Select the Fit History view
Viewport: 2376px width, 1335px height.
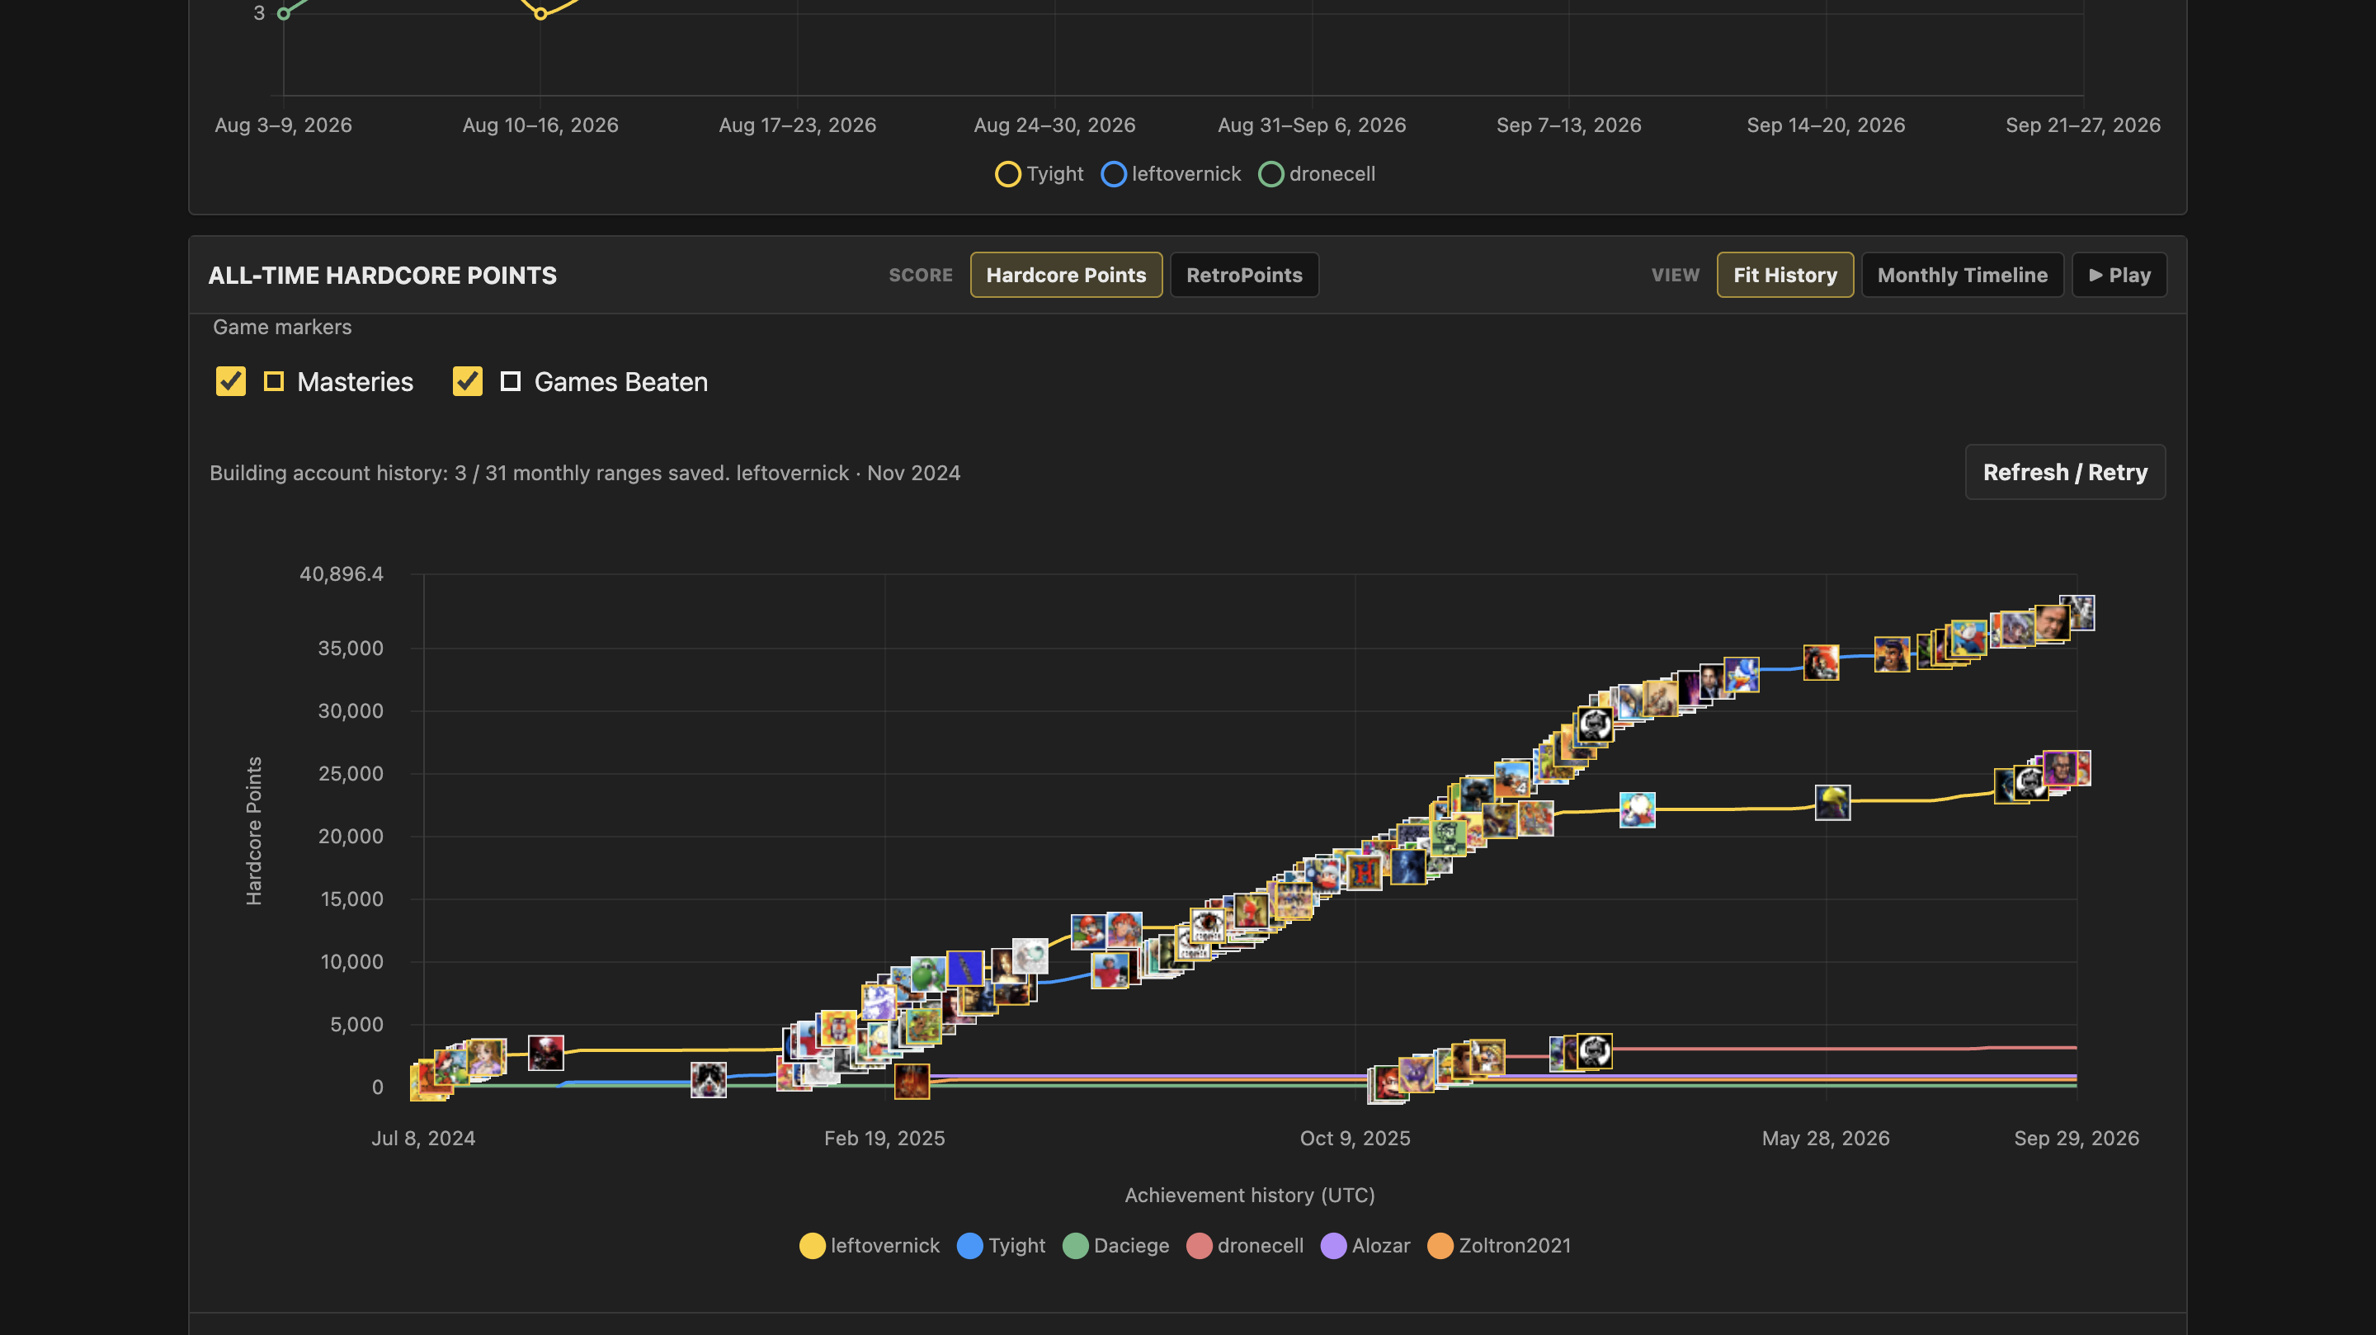tap(1784, 275)
